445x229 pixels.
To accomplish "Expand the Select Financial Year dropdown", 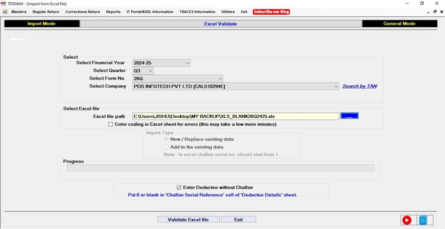I will (x=188, y=63).
